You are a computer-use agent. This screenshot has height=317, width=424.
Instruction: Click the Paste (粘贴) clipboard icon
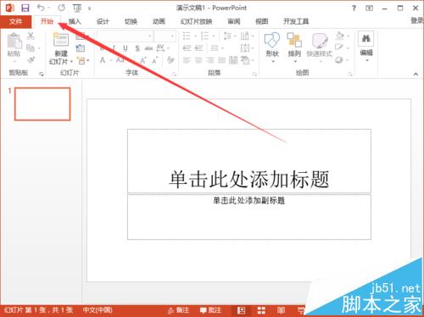14,41
